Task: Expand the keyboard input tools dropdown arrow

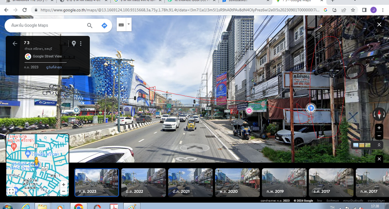Action: 129,24
